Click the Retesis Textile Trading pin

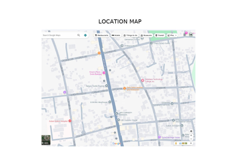[x=107, y=86]
